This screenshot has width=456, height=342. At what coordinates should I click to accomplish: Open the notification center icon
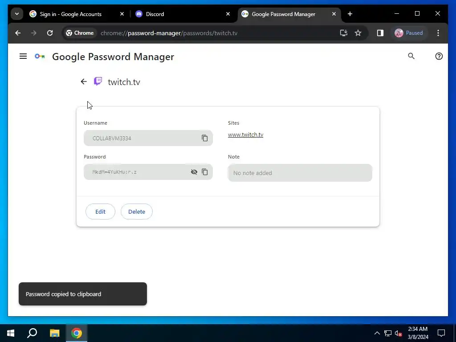(x=441, y=333)
